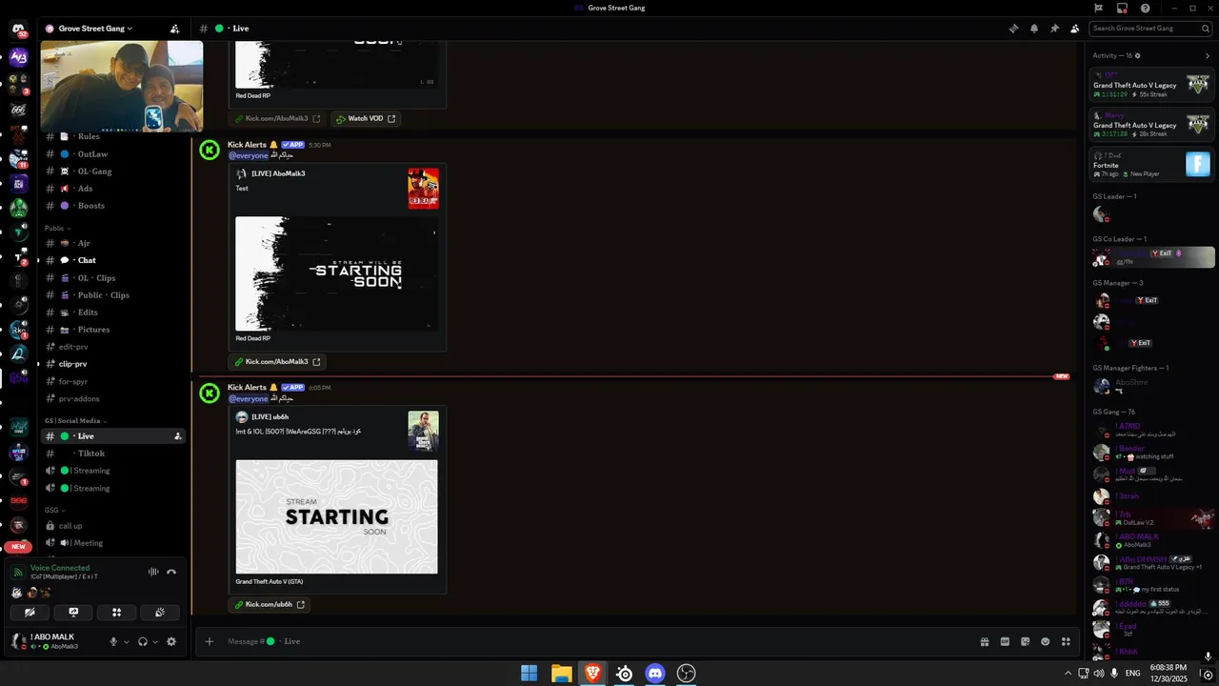Open the sticker picker

(x=1026, y=641)
